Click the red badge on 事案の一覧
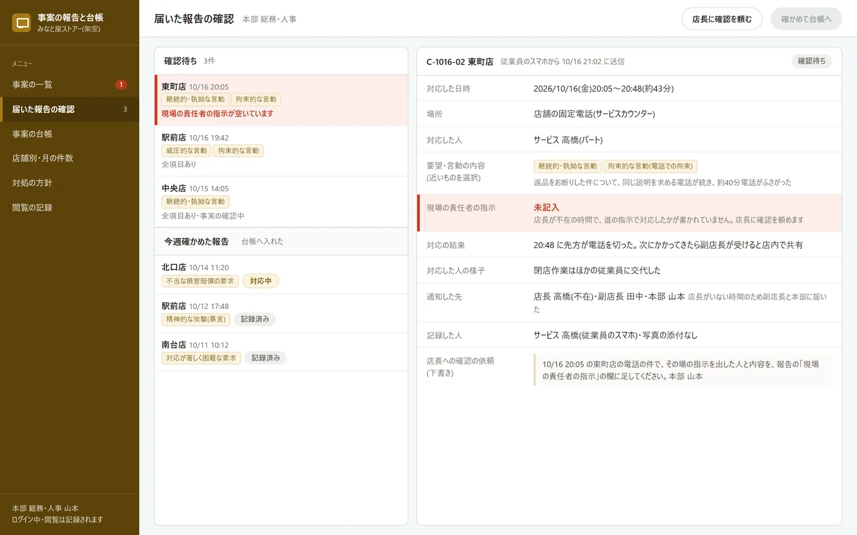This screenshot has height=535, width=857. [121, 84]
